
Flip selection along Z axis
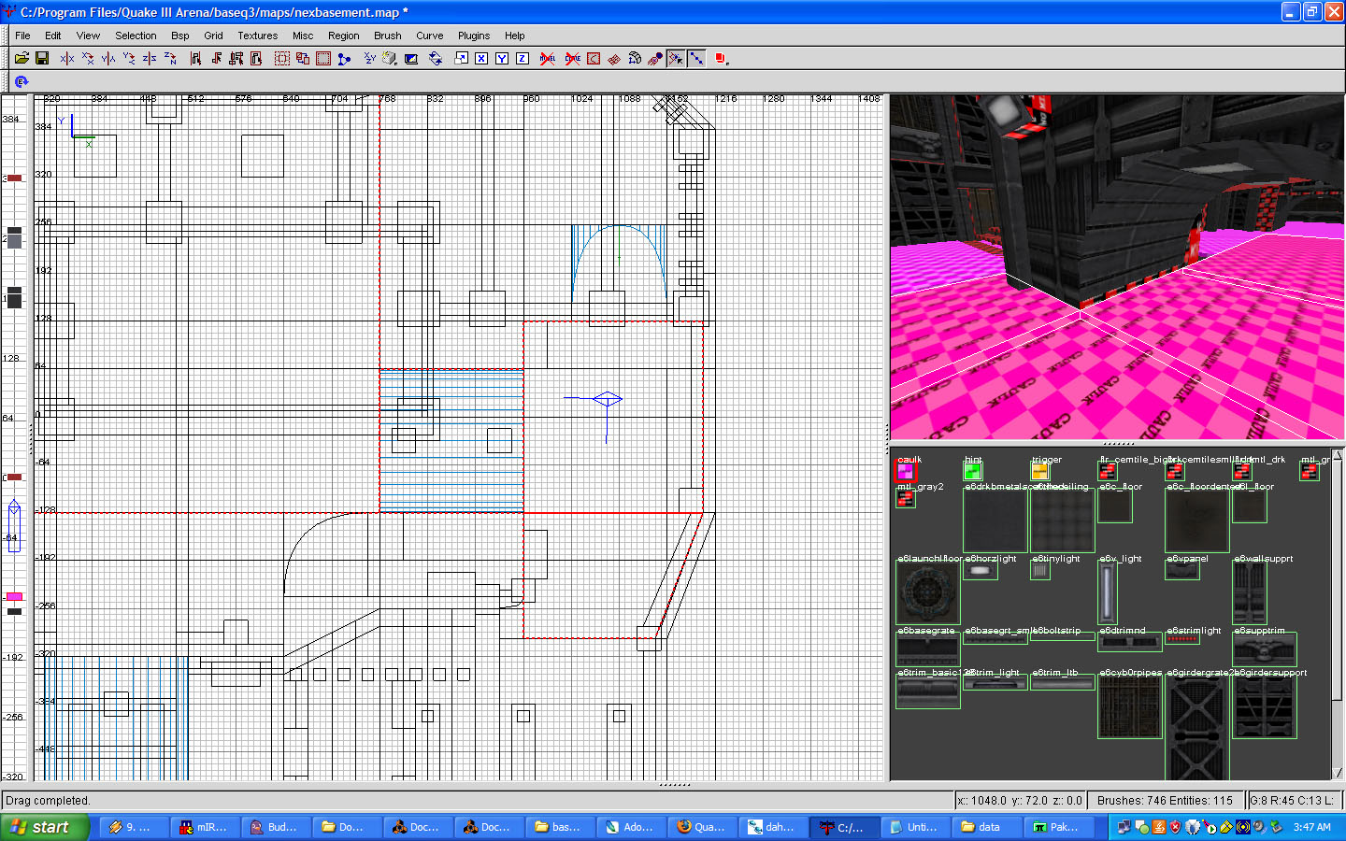150,58
